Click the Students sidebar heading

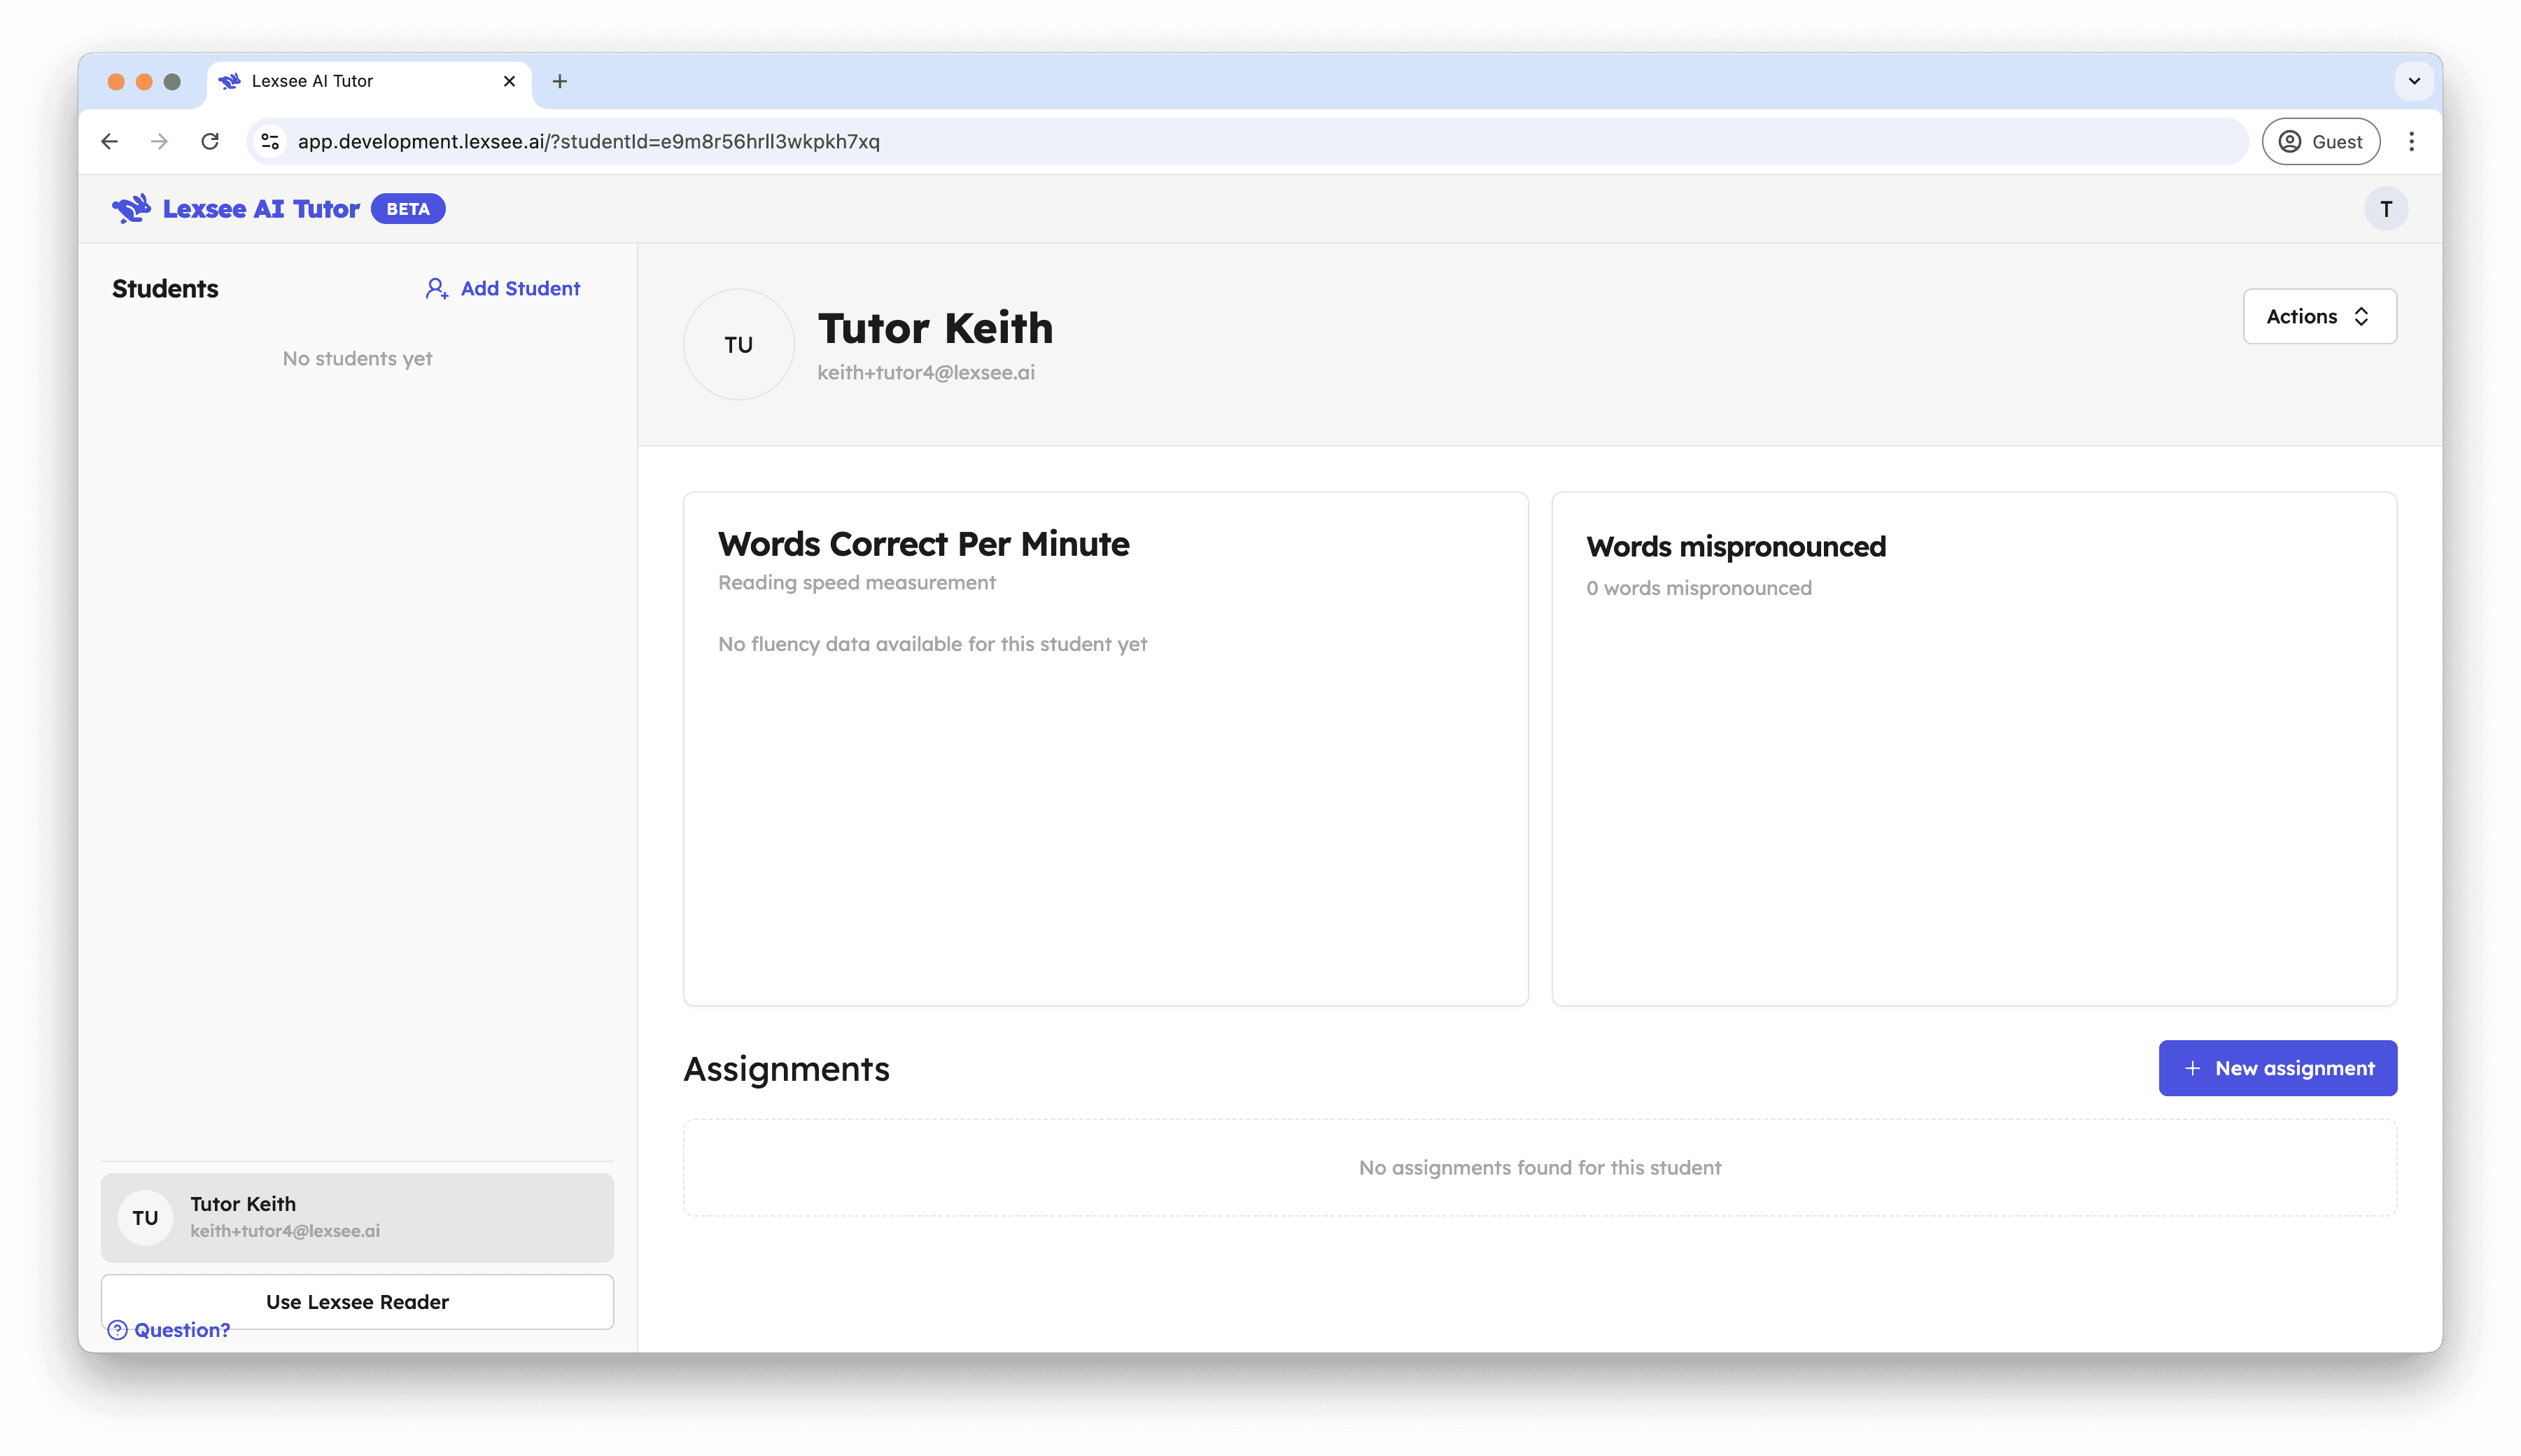(x=165, y=289)
